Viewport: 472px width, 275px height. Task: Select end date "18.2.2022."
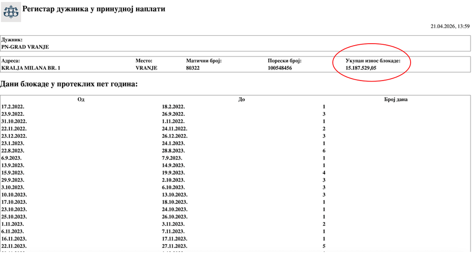point(174,107)
